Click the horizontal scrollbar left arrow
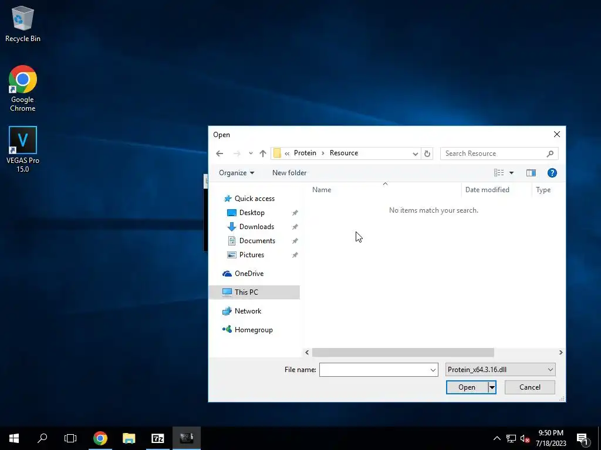The height and width of the screenshot is (450, 601). point(306,352)
